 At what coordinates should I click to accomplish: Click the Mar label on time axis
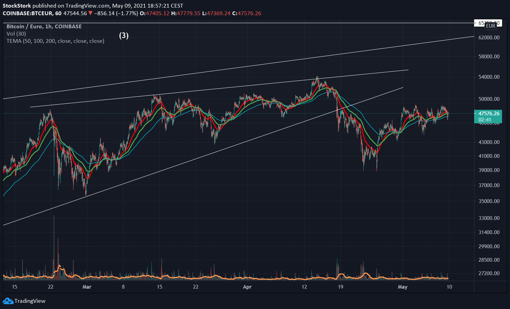87,287
